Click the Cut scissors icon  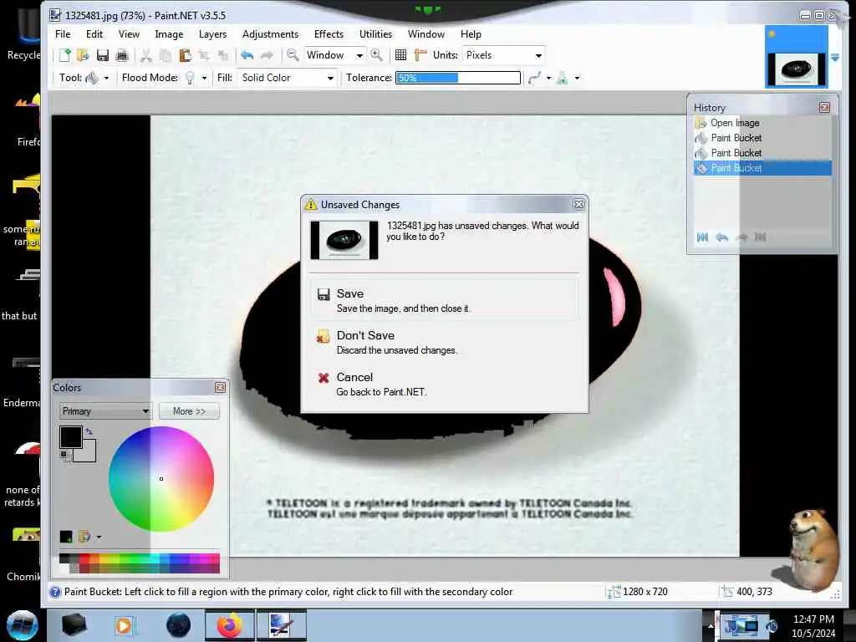145,55
